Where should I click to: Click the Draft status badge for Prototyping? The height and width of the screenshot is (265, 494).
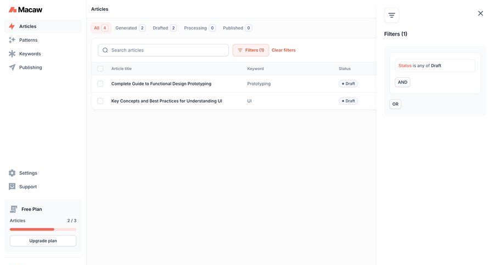pos(348,84)
